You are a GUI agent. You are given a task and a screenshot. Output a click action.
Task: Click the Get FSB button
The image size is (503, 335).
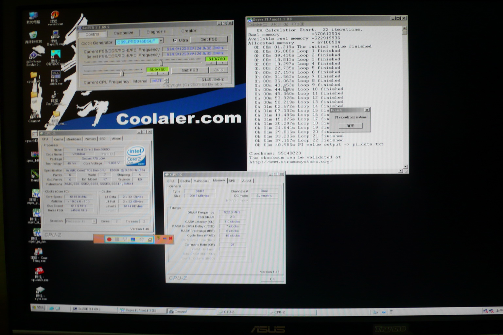tap(209, 39)
